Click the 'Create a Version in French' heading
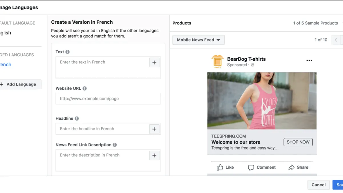This screenshot has height=193, width=343. (x=82, y=22)
